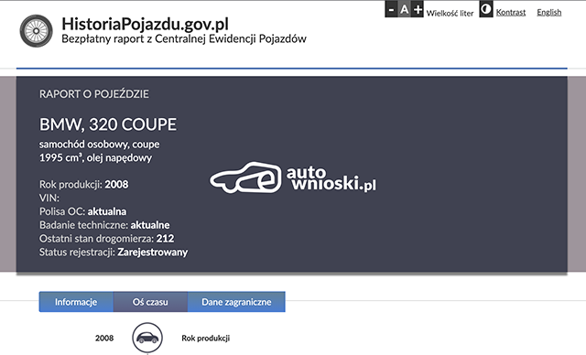The width and height of the screenshot is (586, 355).
Task: Click Ostatni stan drogomierza: 212 value
Action: [x=106, y=238]
